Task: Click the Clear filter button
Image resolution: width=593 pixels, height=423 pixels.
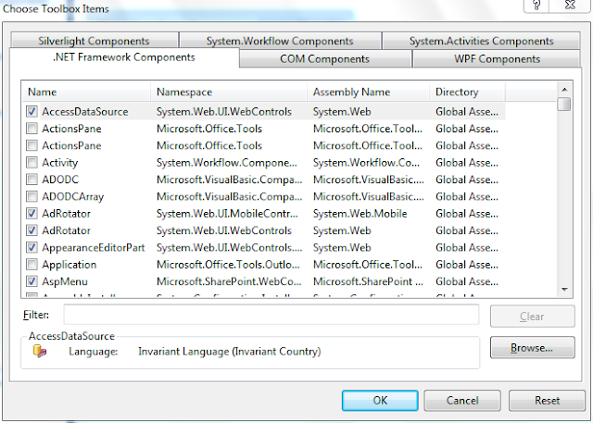Action: (x=532, y=317)
